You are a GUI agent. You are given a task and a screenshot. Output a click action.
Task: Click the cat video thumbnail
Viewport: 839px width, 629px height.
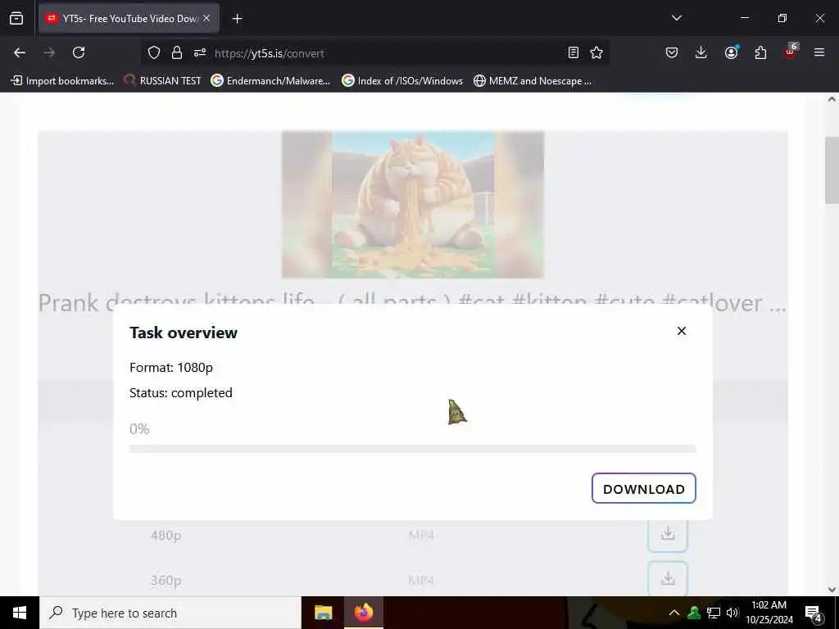pyautogui.click(x=413, y=205)
